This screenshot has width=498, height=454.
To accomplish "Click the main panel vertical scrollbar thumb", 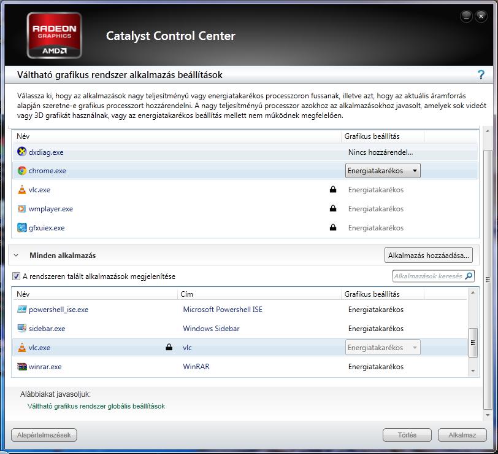I will pyautogui.click(x=488, y=280).
